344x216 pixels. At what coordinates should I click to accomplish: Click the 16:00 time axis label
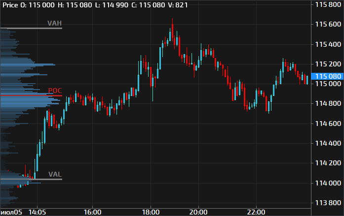point(93,212)
